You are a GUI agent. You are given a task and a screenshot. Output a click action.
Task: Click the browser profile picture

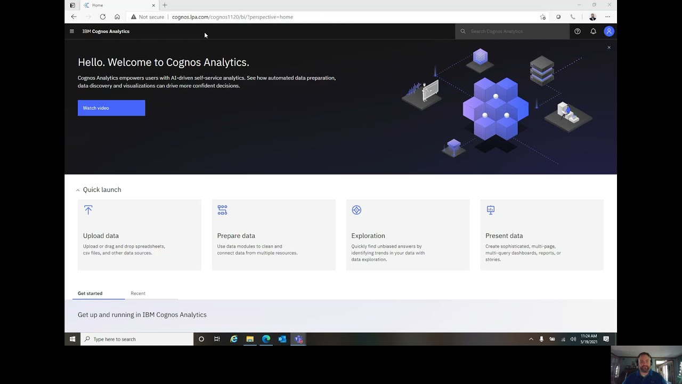592,17
